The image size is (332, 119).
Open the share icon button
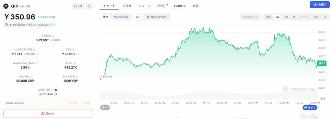point(89,6)
